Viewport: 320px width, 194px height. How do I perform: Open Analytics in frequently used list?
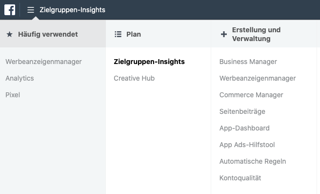point(20,78)
